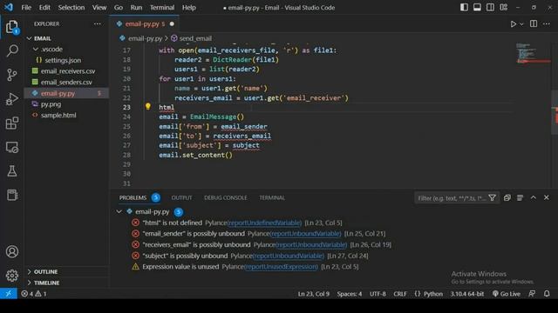Open email_senders.csv file

pos(67,82)
